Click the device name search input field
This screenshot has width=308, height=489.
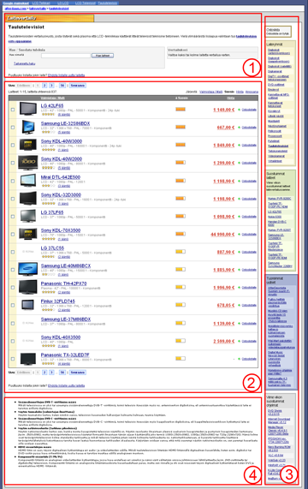66,56
